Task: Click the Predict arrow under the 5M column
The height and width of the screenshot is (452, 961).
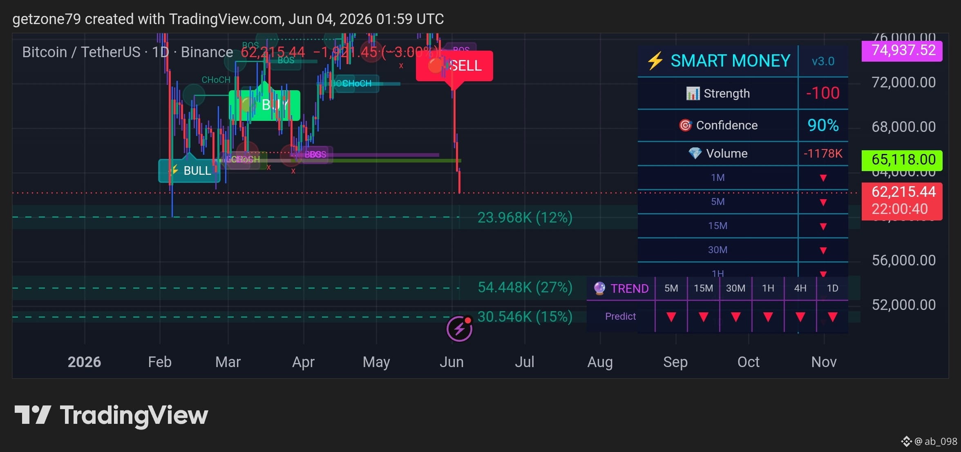Action: point(671,317)
